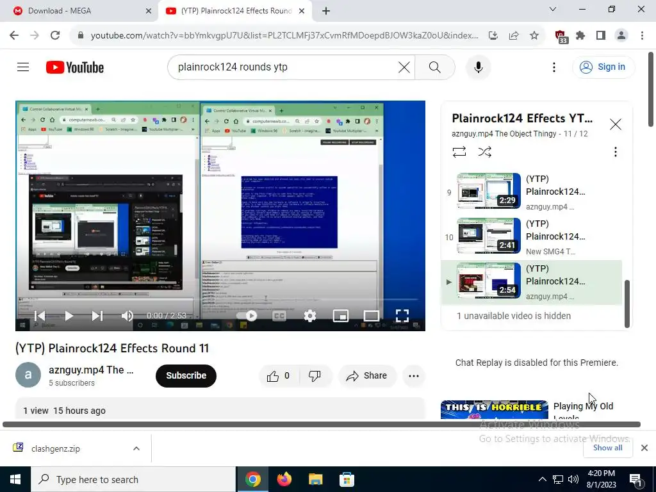Viewport: 656px width, 492px height.
Task: Open Chrome three-dot menu
Action: coord(642,36)
